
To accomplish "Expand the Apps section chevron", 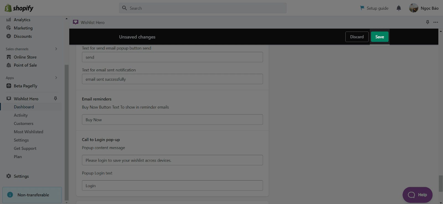I will tap(56, 78).
